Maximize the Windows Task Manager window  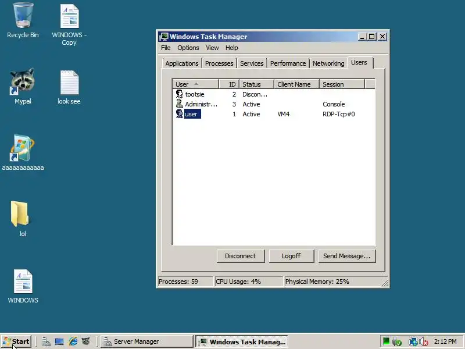click(x=371, y=37)
